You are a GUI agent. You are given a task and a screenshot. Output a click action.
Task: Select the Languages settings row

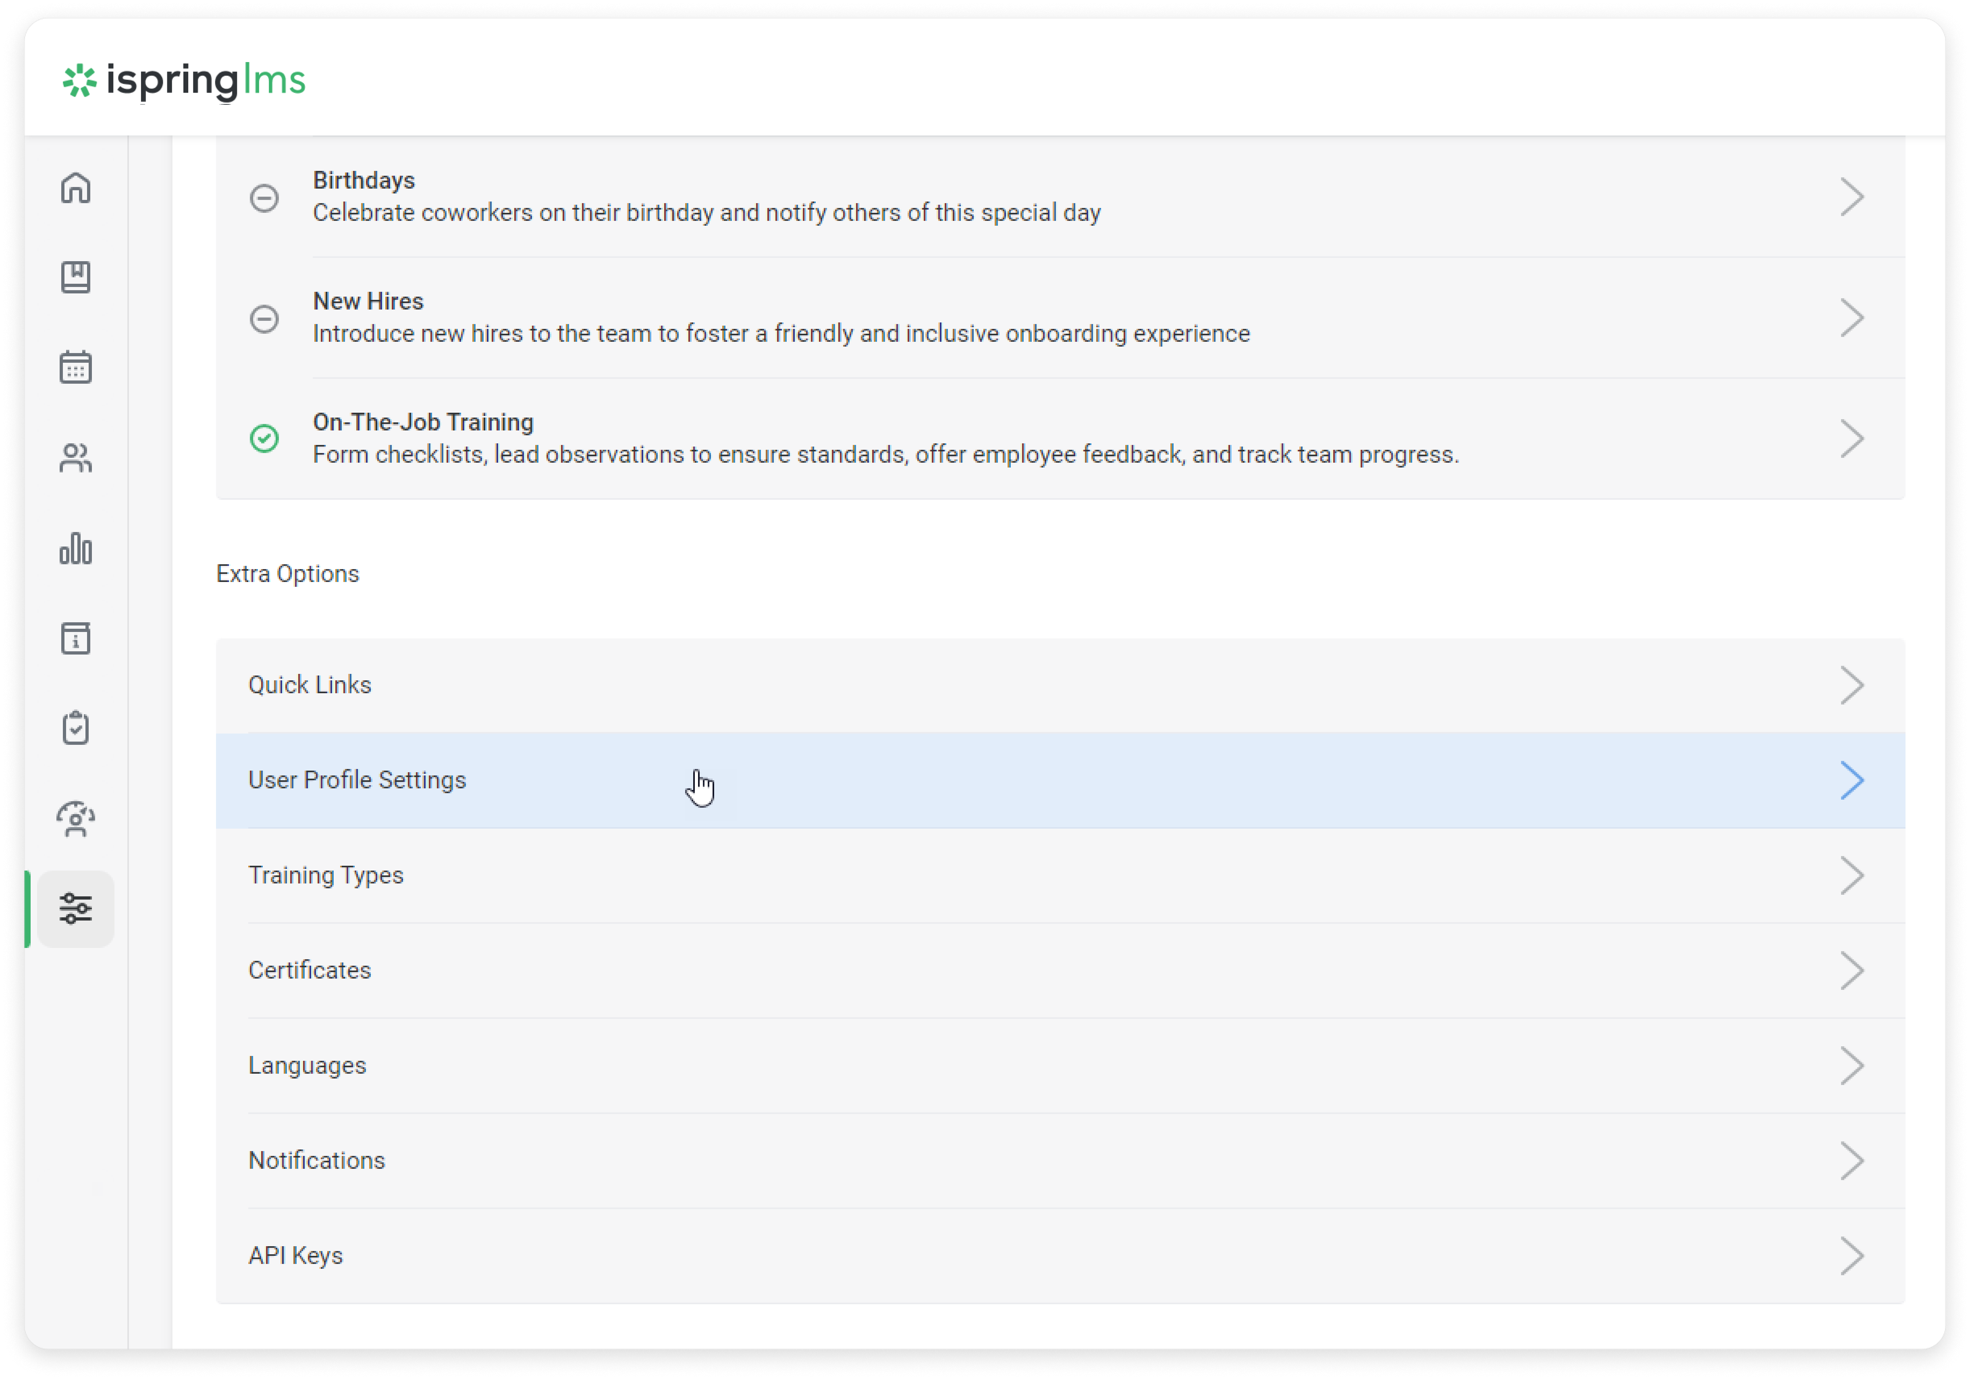coord(307,1066)
